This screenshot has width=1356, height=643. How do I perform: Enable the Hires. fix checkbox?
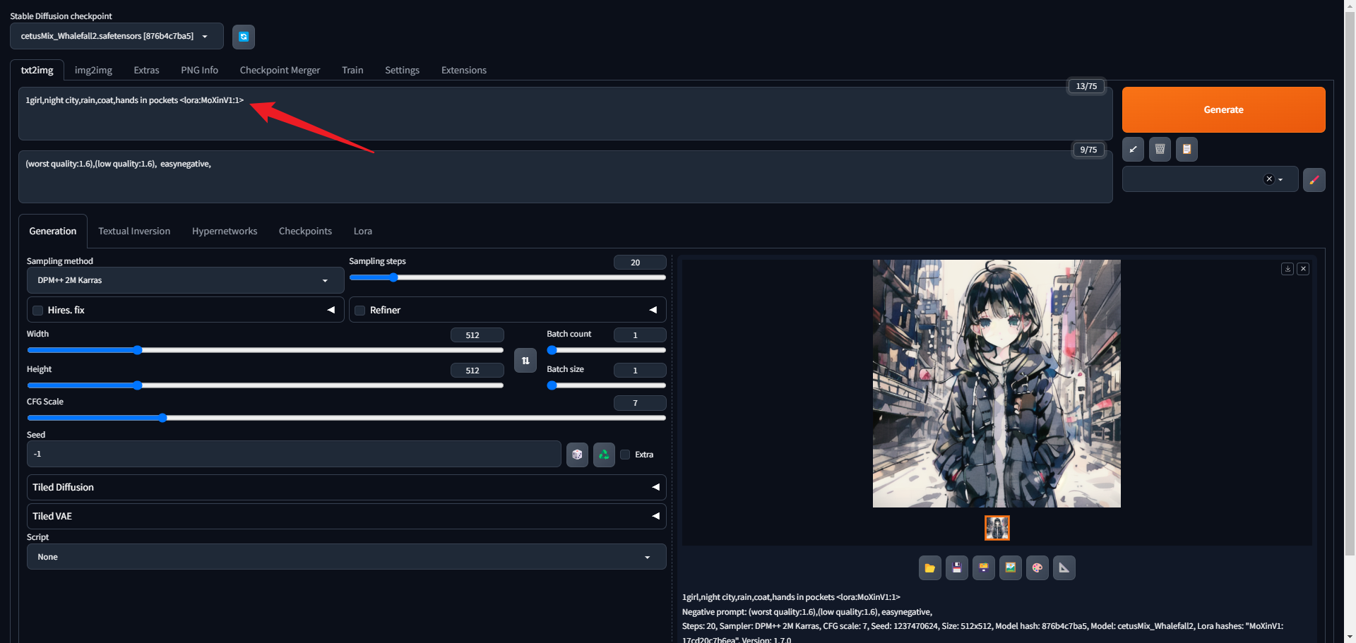coord(38,311)
